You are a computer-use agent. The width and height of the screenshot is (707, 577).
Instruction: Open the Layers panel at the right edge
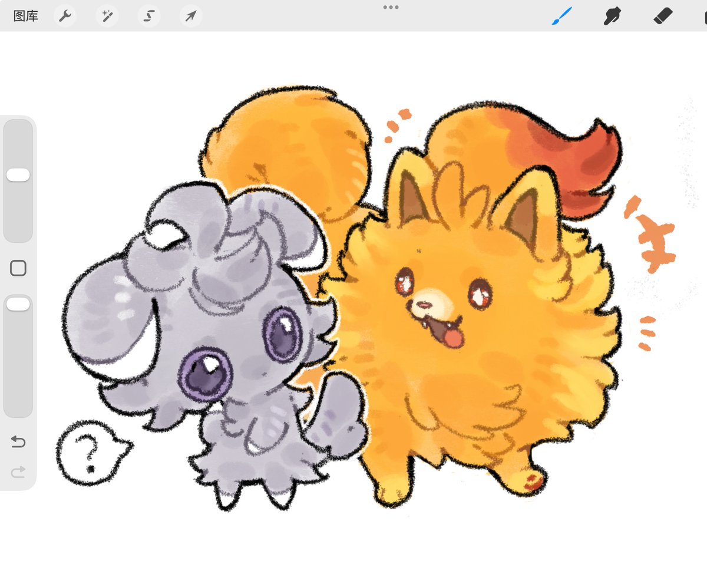tap(704, 16)
